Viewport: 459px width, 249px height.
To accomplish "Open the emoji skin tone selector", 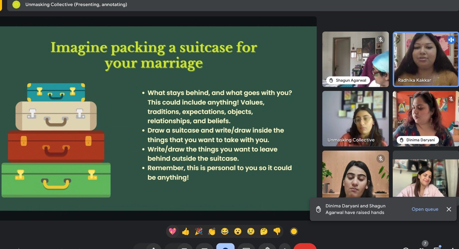I will coord(294,231).
